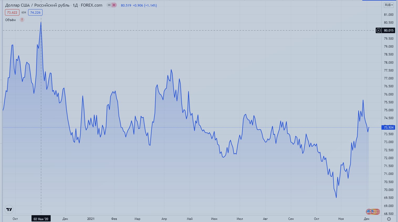Open the chart settings gear icon

point(389,219)
